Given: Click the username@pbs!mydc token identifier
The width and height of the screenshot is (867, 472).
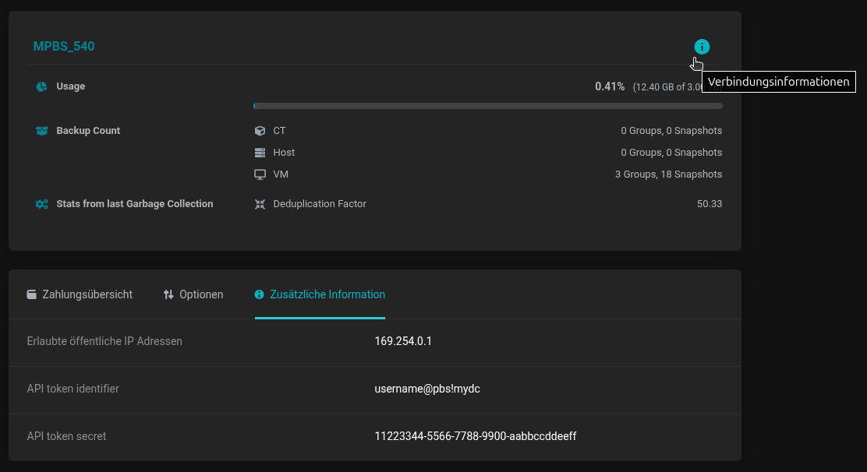Looking at the screenshot, I should click(427, 389).
